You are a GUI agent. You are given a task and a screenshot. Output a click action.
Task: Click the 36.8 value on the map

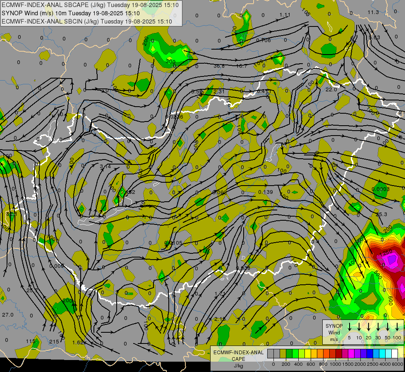click(x=219, y=66)
